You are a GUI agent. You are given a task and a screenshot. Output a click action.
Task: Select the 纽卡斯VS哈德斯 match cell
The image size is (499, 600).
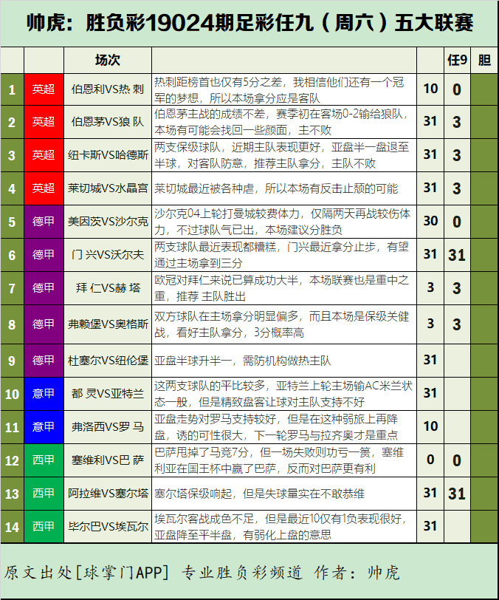pyautogui.click(x=107, y=155)
